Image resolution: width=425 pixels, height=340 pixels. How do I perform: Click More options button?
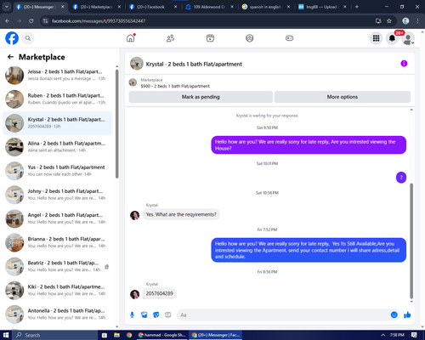(x=343, y=97)
